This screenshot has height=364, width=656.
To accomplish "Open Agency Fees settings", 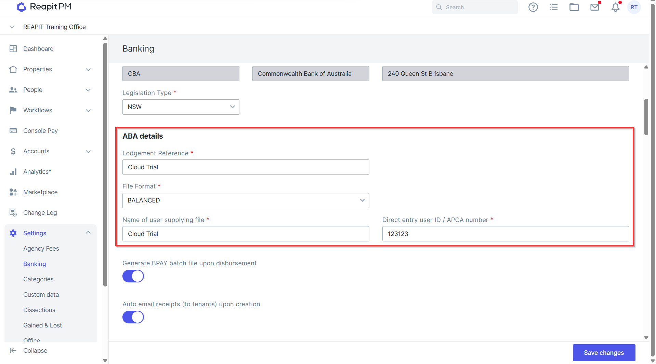I will 41,249.
